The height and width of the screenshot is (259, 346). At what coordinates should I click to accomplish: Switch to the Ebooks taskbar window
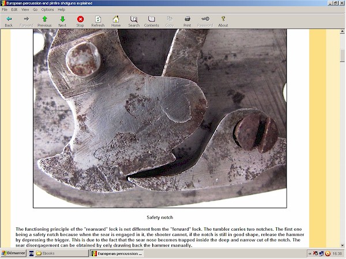point(62,253)
